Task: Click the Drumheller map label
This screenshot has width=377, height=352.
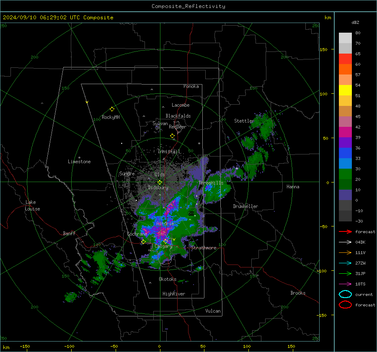Action: 245,206
